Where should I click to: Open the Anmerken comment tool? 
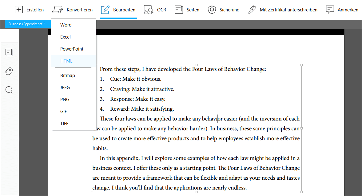point(330,10)
